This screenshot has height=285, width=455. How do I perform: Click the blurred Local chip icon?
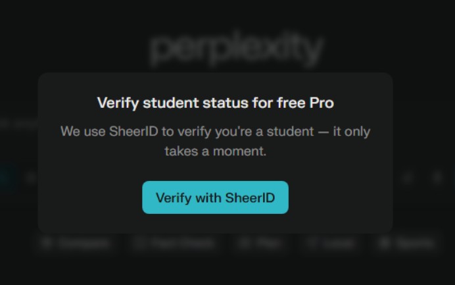click(312, 244)
